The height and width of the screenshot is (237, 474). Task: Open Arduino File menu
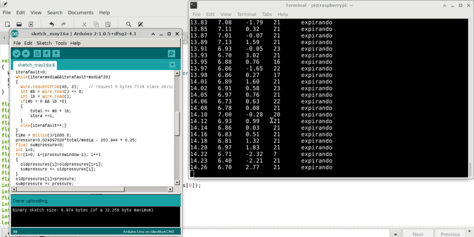[17, 44]
